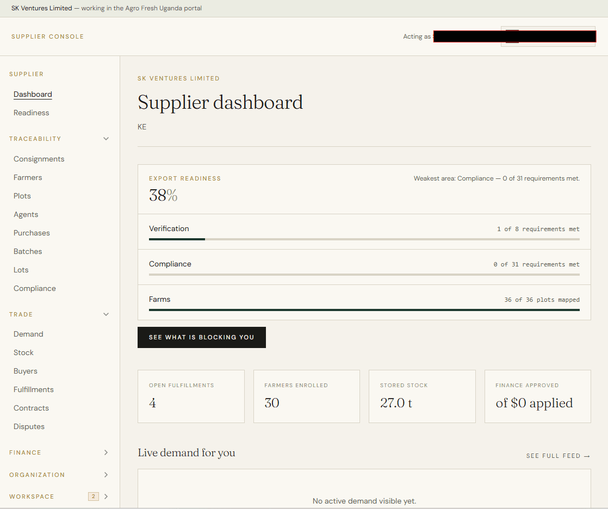Click the Stored Stock card
This screenshot has width=608, height=509.
point(422,396)
